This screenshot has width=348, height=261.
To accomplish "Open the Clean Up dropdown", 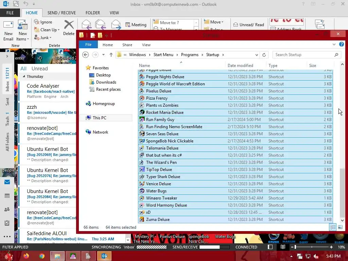I will [x=47, y=30].
